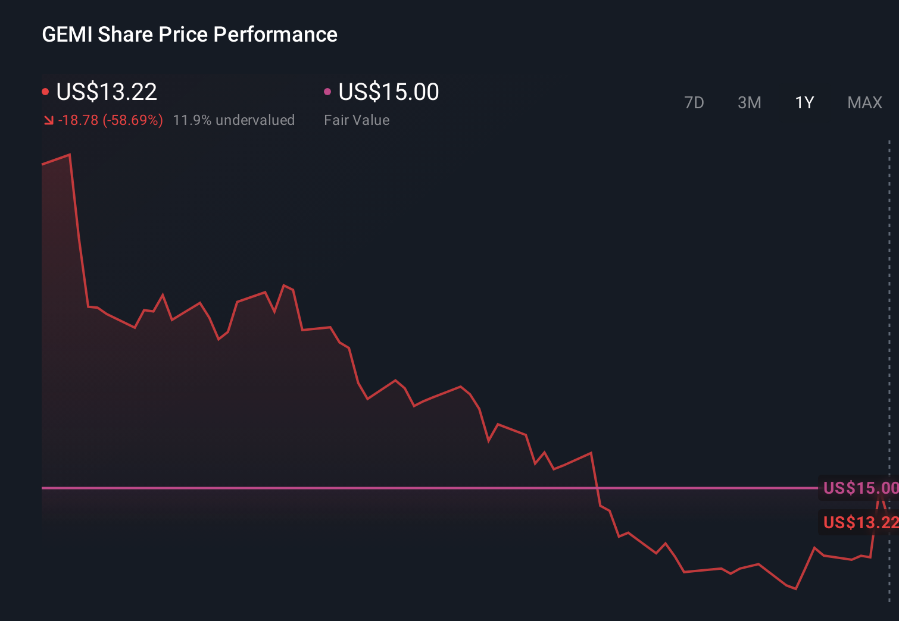Screen dimensions: 899x621
Task: Select the US$13.22 current price label
Action: [106, 92]
